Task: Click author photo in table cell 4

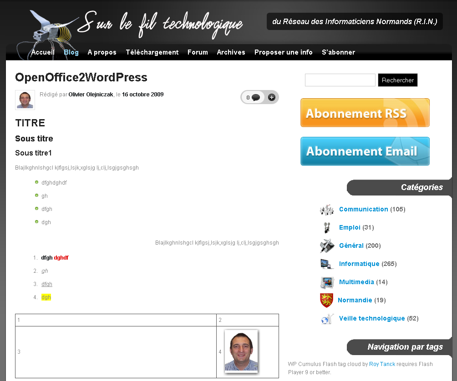Action: tap(241, 351)
